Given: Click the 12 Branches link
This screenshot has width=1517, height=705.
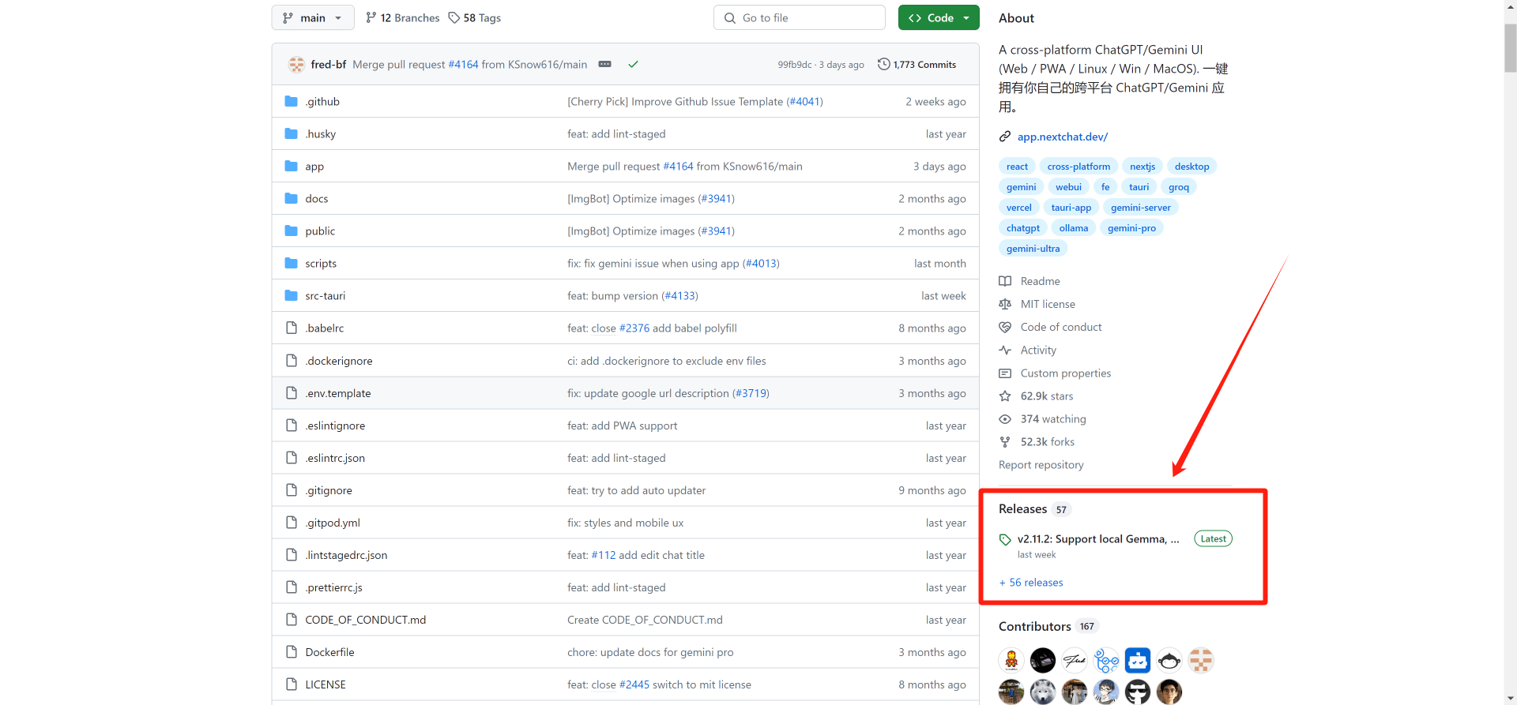Looking at the screenshot, I should (x=402, y=17).
